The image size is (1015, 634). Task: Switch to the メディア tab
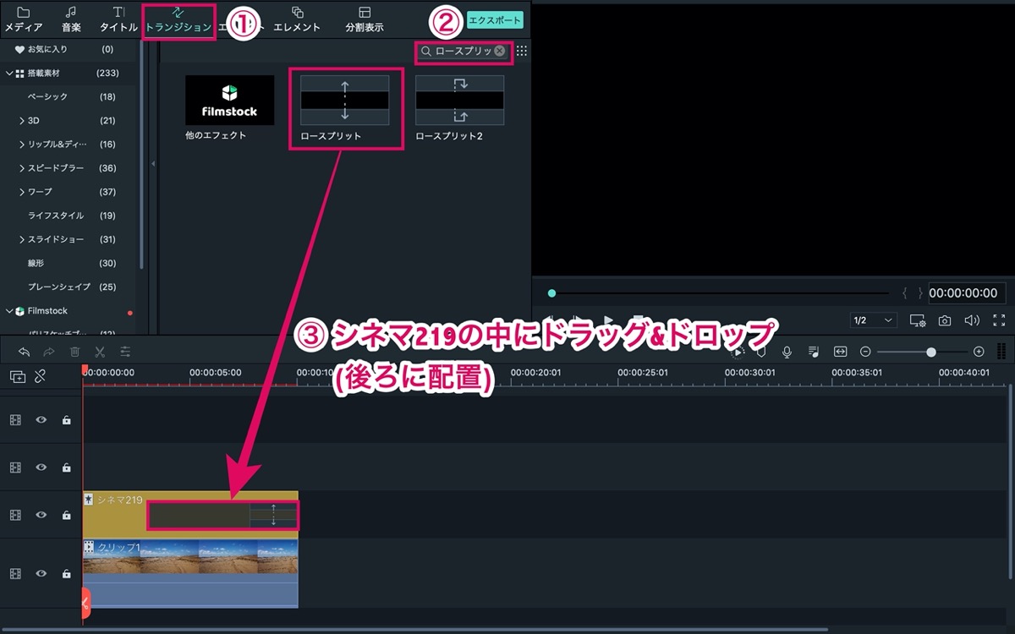click(x=24, y=19)
